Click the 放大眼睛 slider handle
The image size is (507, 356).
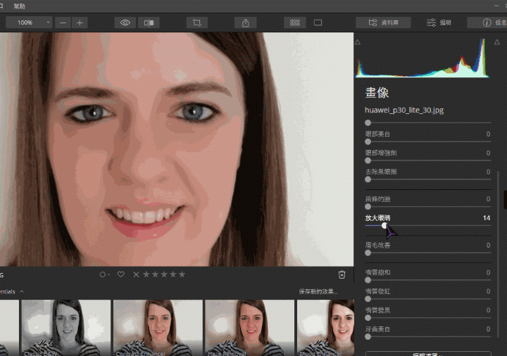384,226
